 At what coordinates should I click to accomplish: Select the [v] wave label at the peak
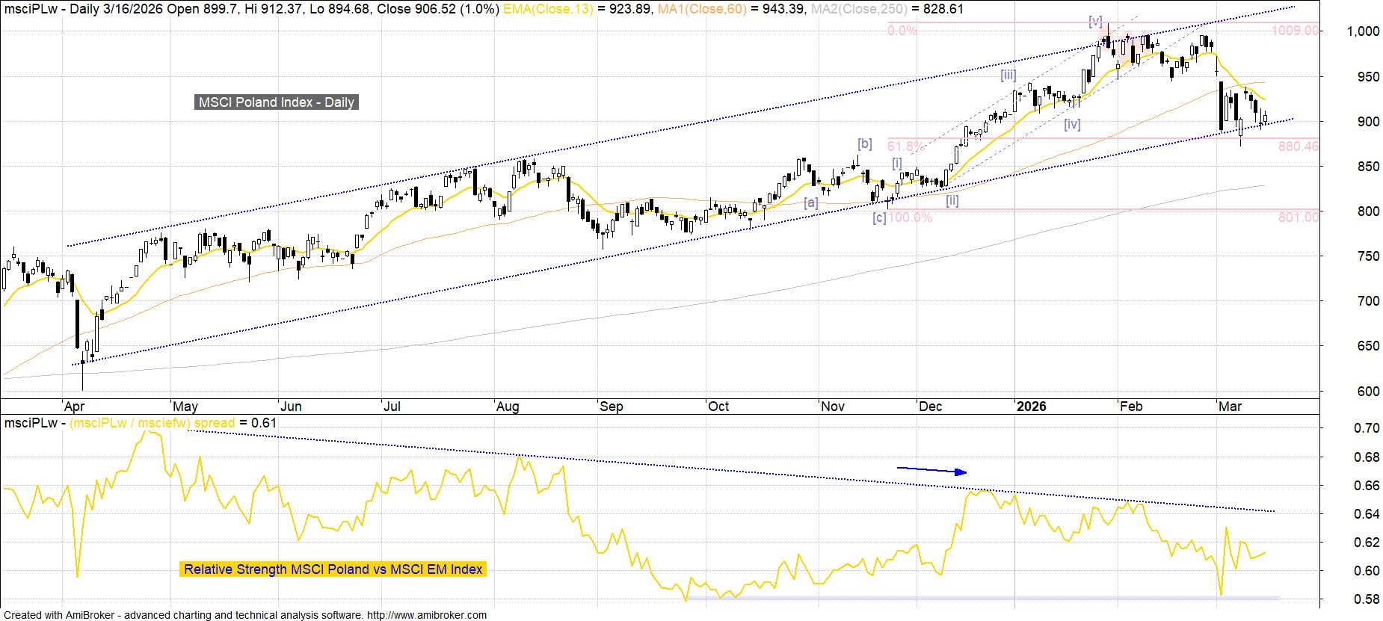(1096, 21)
